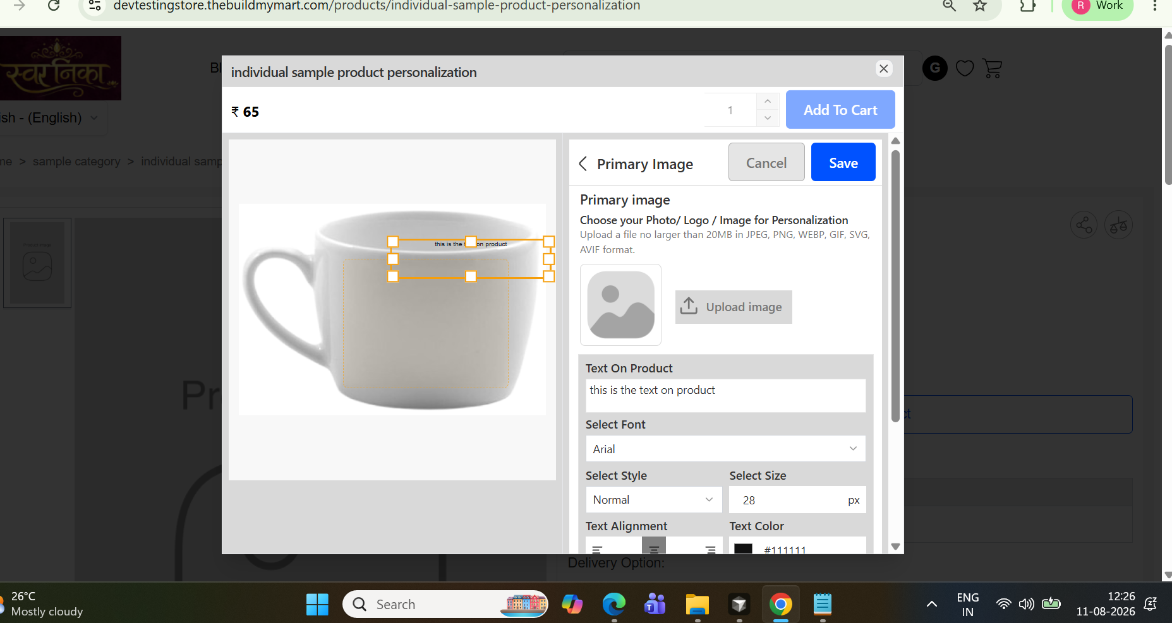
Task: Edit the Text On Product field
Action: pyautogui.click(x=725, y=396)
